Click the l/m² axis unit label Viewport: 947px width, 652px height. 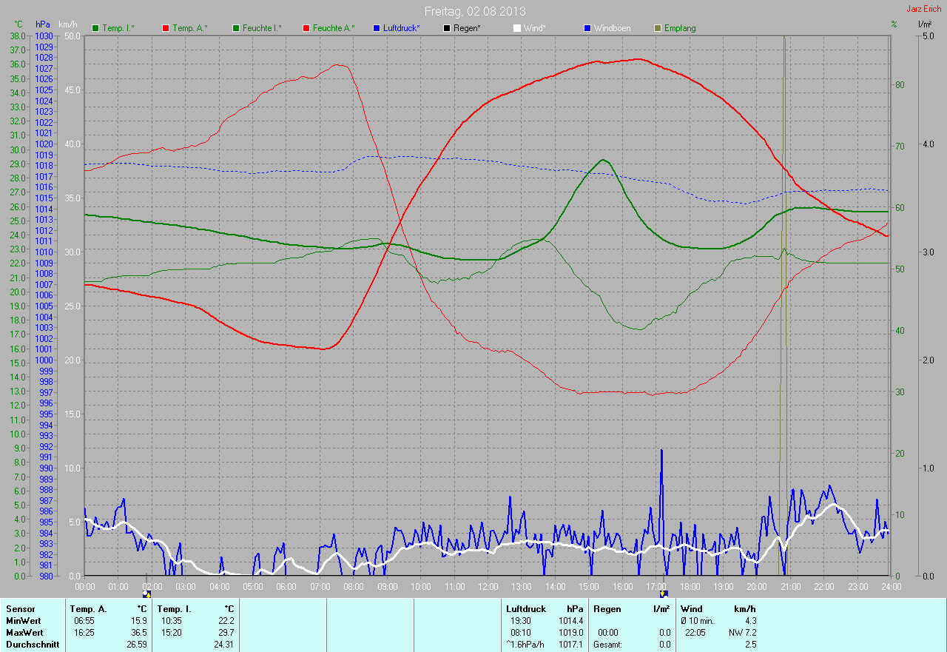924,24
